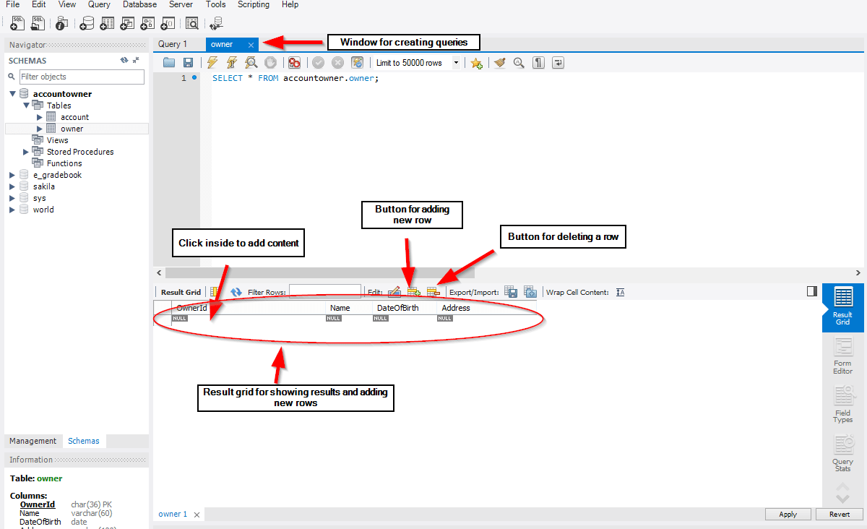
Task: Execute the SQL query with lightning bolt icon
Action: click(212, 62)
